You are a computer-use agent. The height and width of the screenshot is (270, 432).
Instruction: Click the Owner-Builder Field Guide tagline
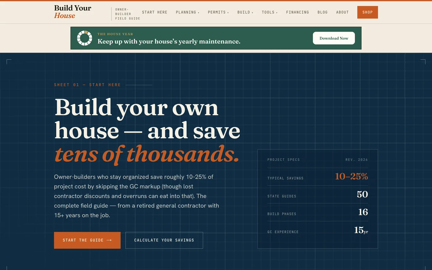pos(127,14)
